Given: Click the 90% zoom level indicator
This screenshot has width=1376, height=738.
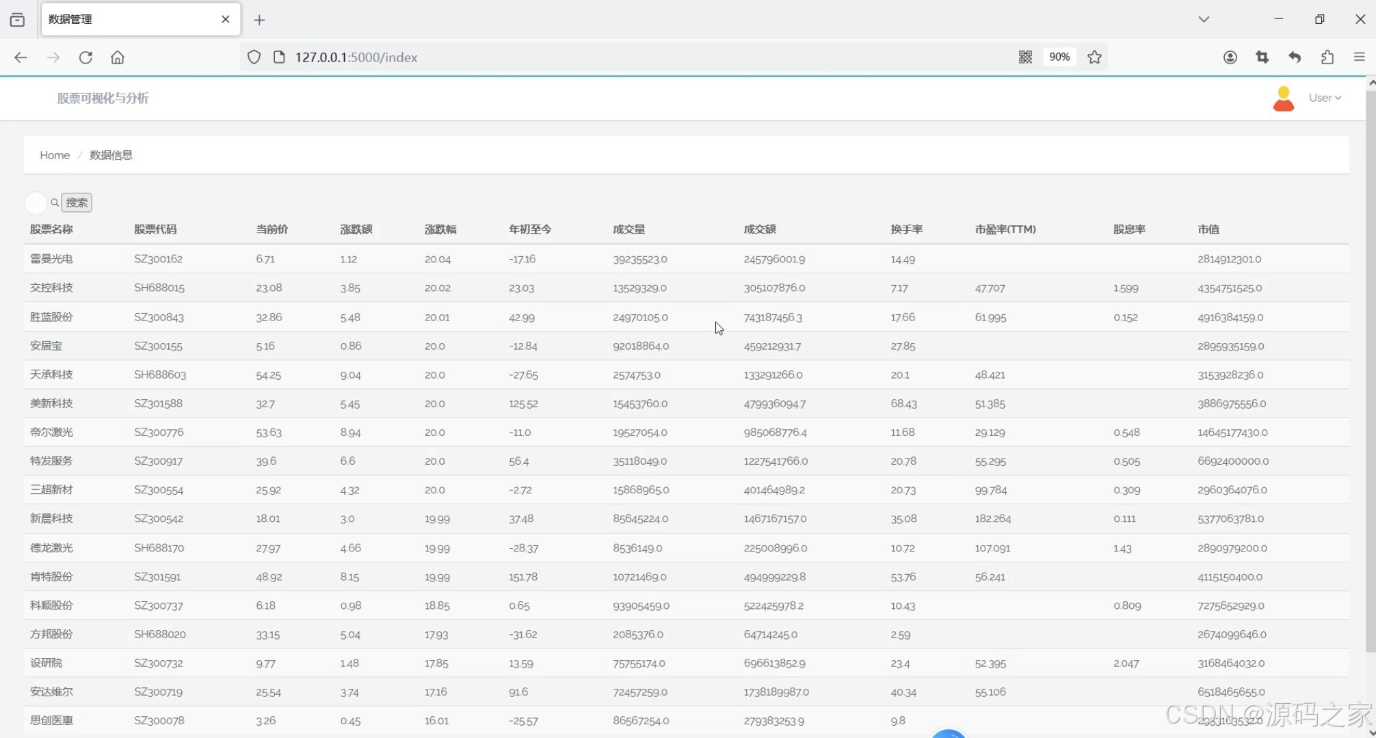Looking at the screenshot, I should coord(1059,57).
